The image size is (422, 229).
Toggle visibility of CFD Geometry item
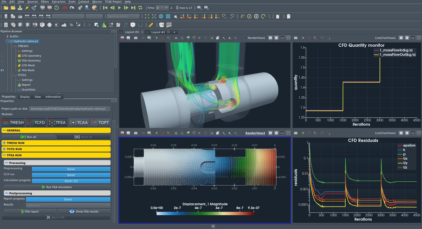tap(2, 56)
